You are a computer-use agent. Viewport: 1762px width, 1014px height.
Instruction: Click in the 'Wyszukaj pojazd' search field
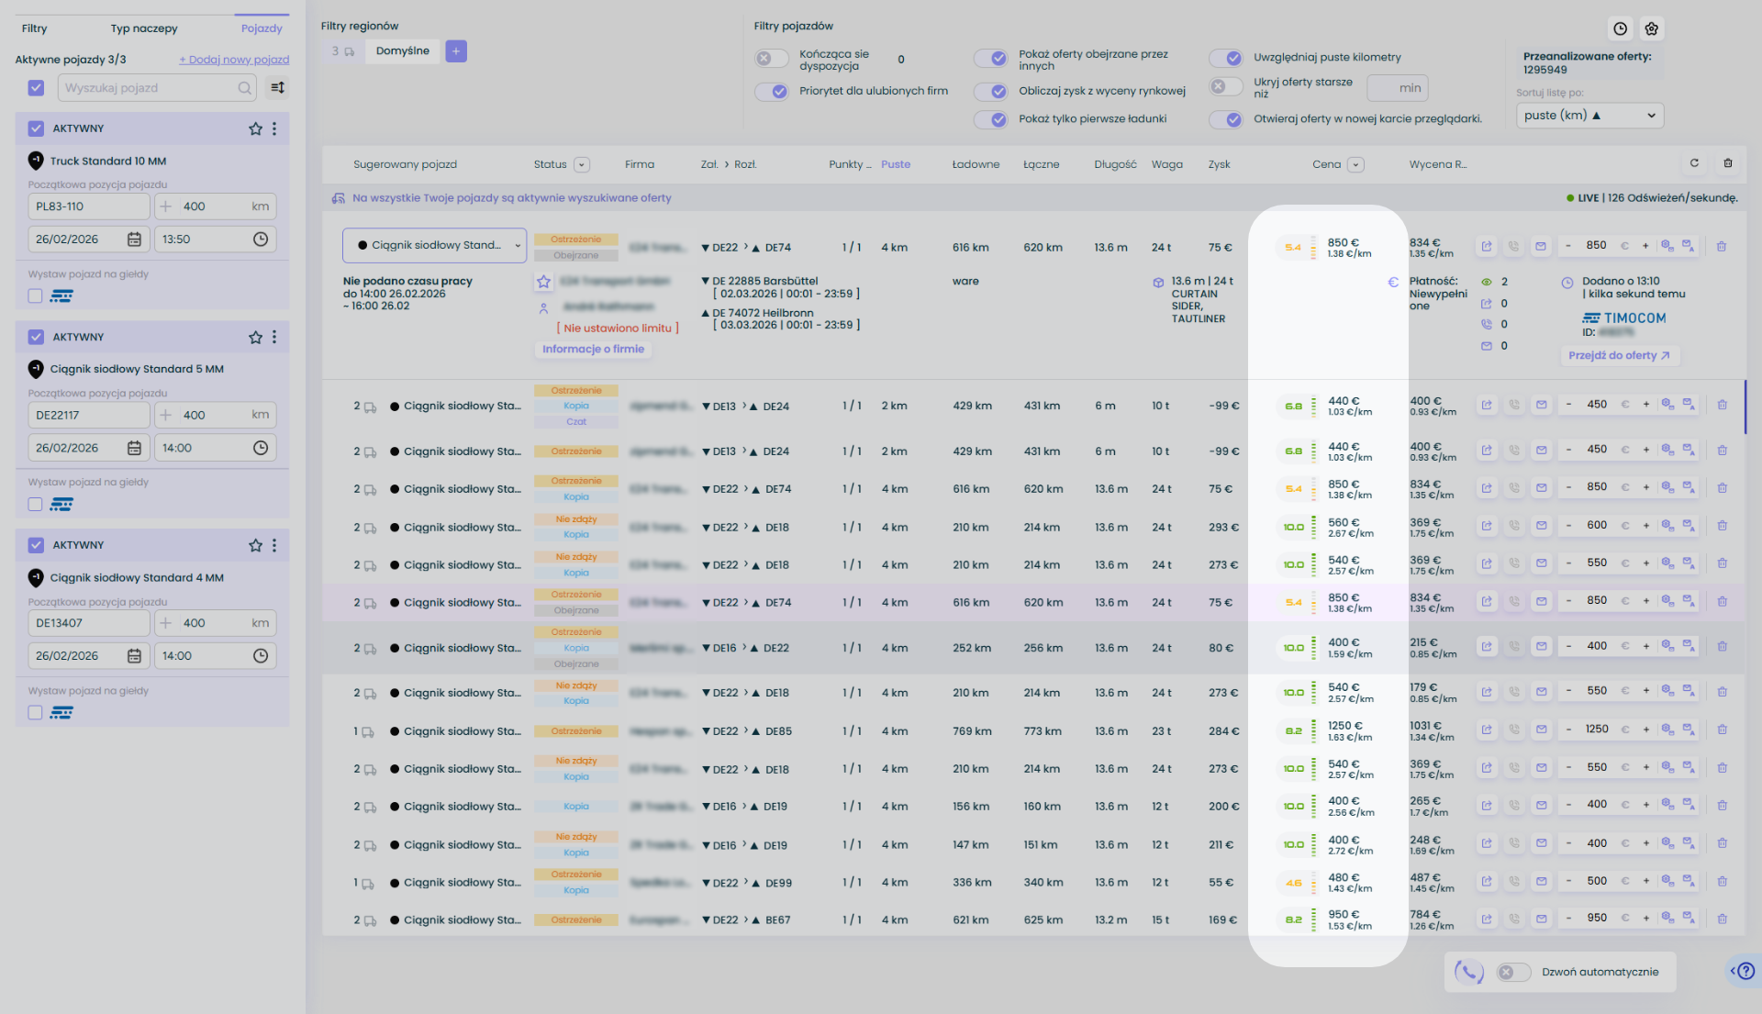(x=147, y=88)
